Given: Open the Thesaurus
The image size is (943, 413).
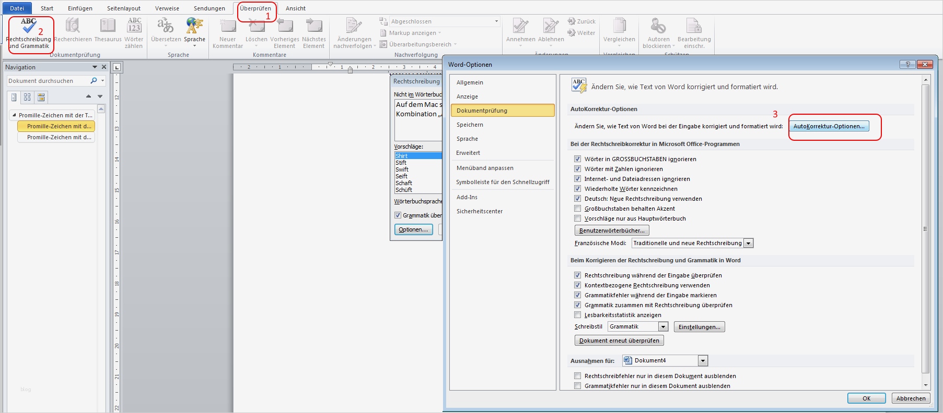Looking at the screenshot, I should (x=108, y=26).
